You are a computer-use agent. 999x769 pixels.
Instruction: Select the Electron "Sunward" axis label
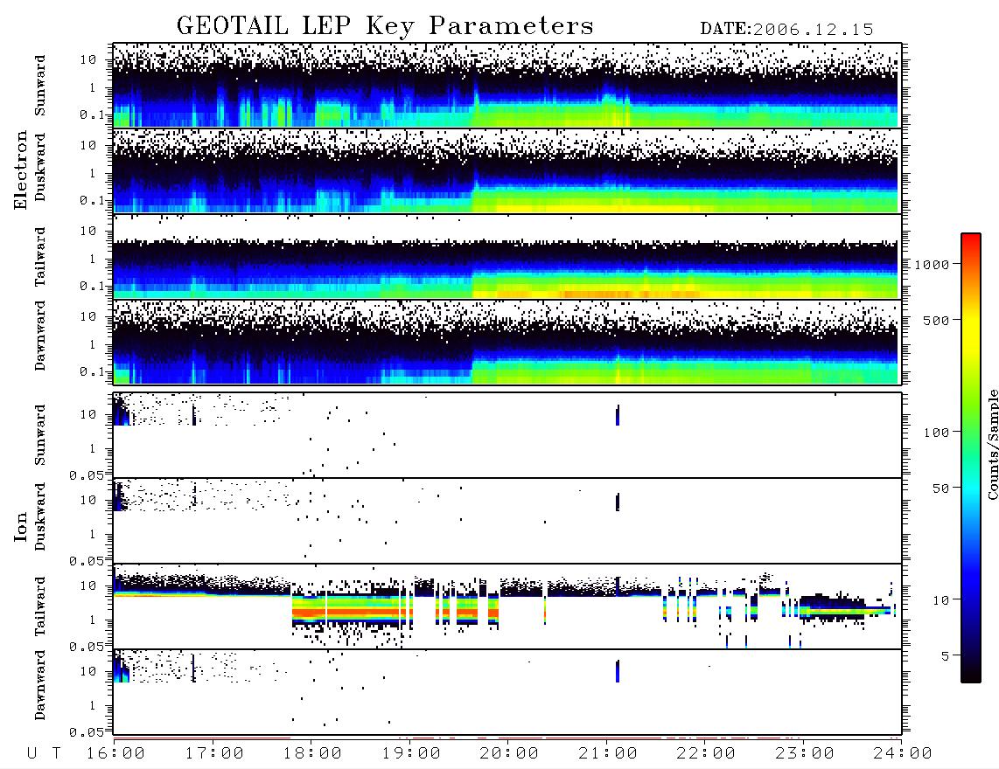coord(40,86)
